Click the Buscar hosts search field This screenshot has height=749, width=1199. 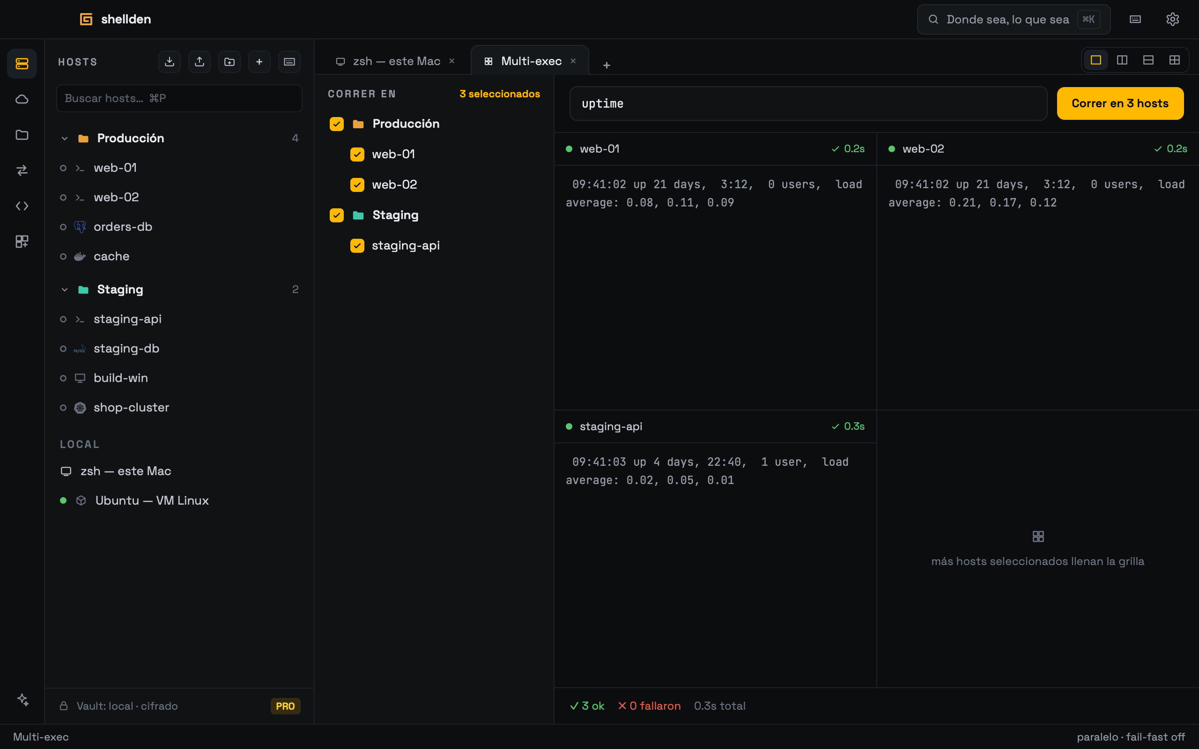[179, 98]
